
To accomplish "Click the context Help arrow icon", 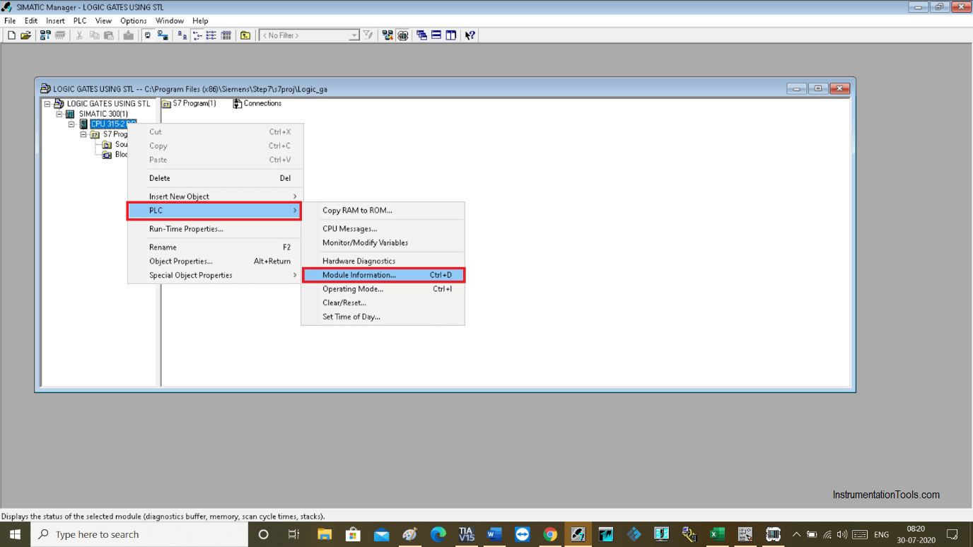I will 470,35.
